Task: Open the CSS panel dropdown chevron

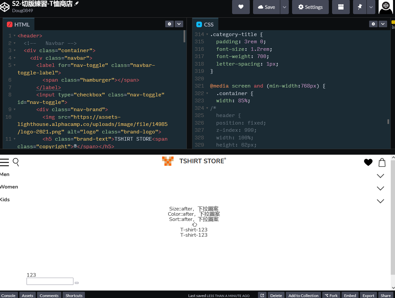Action: [383, 24]
